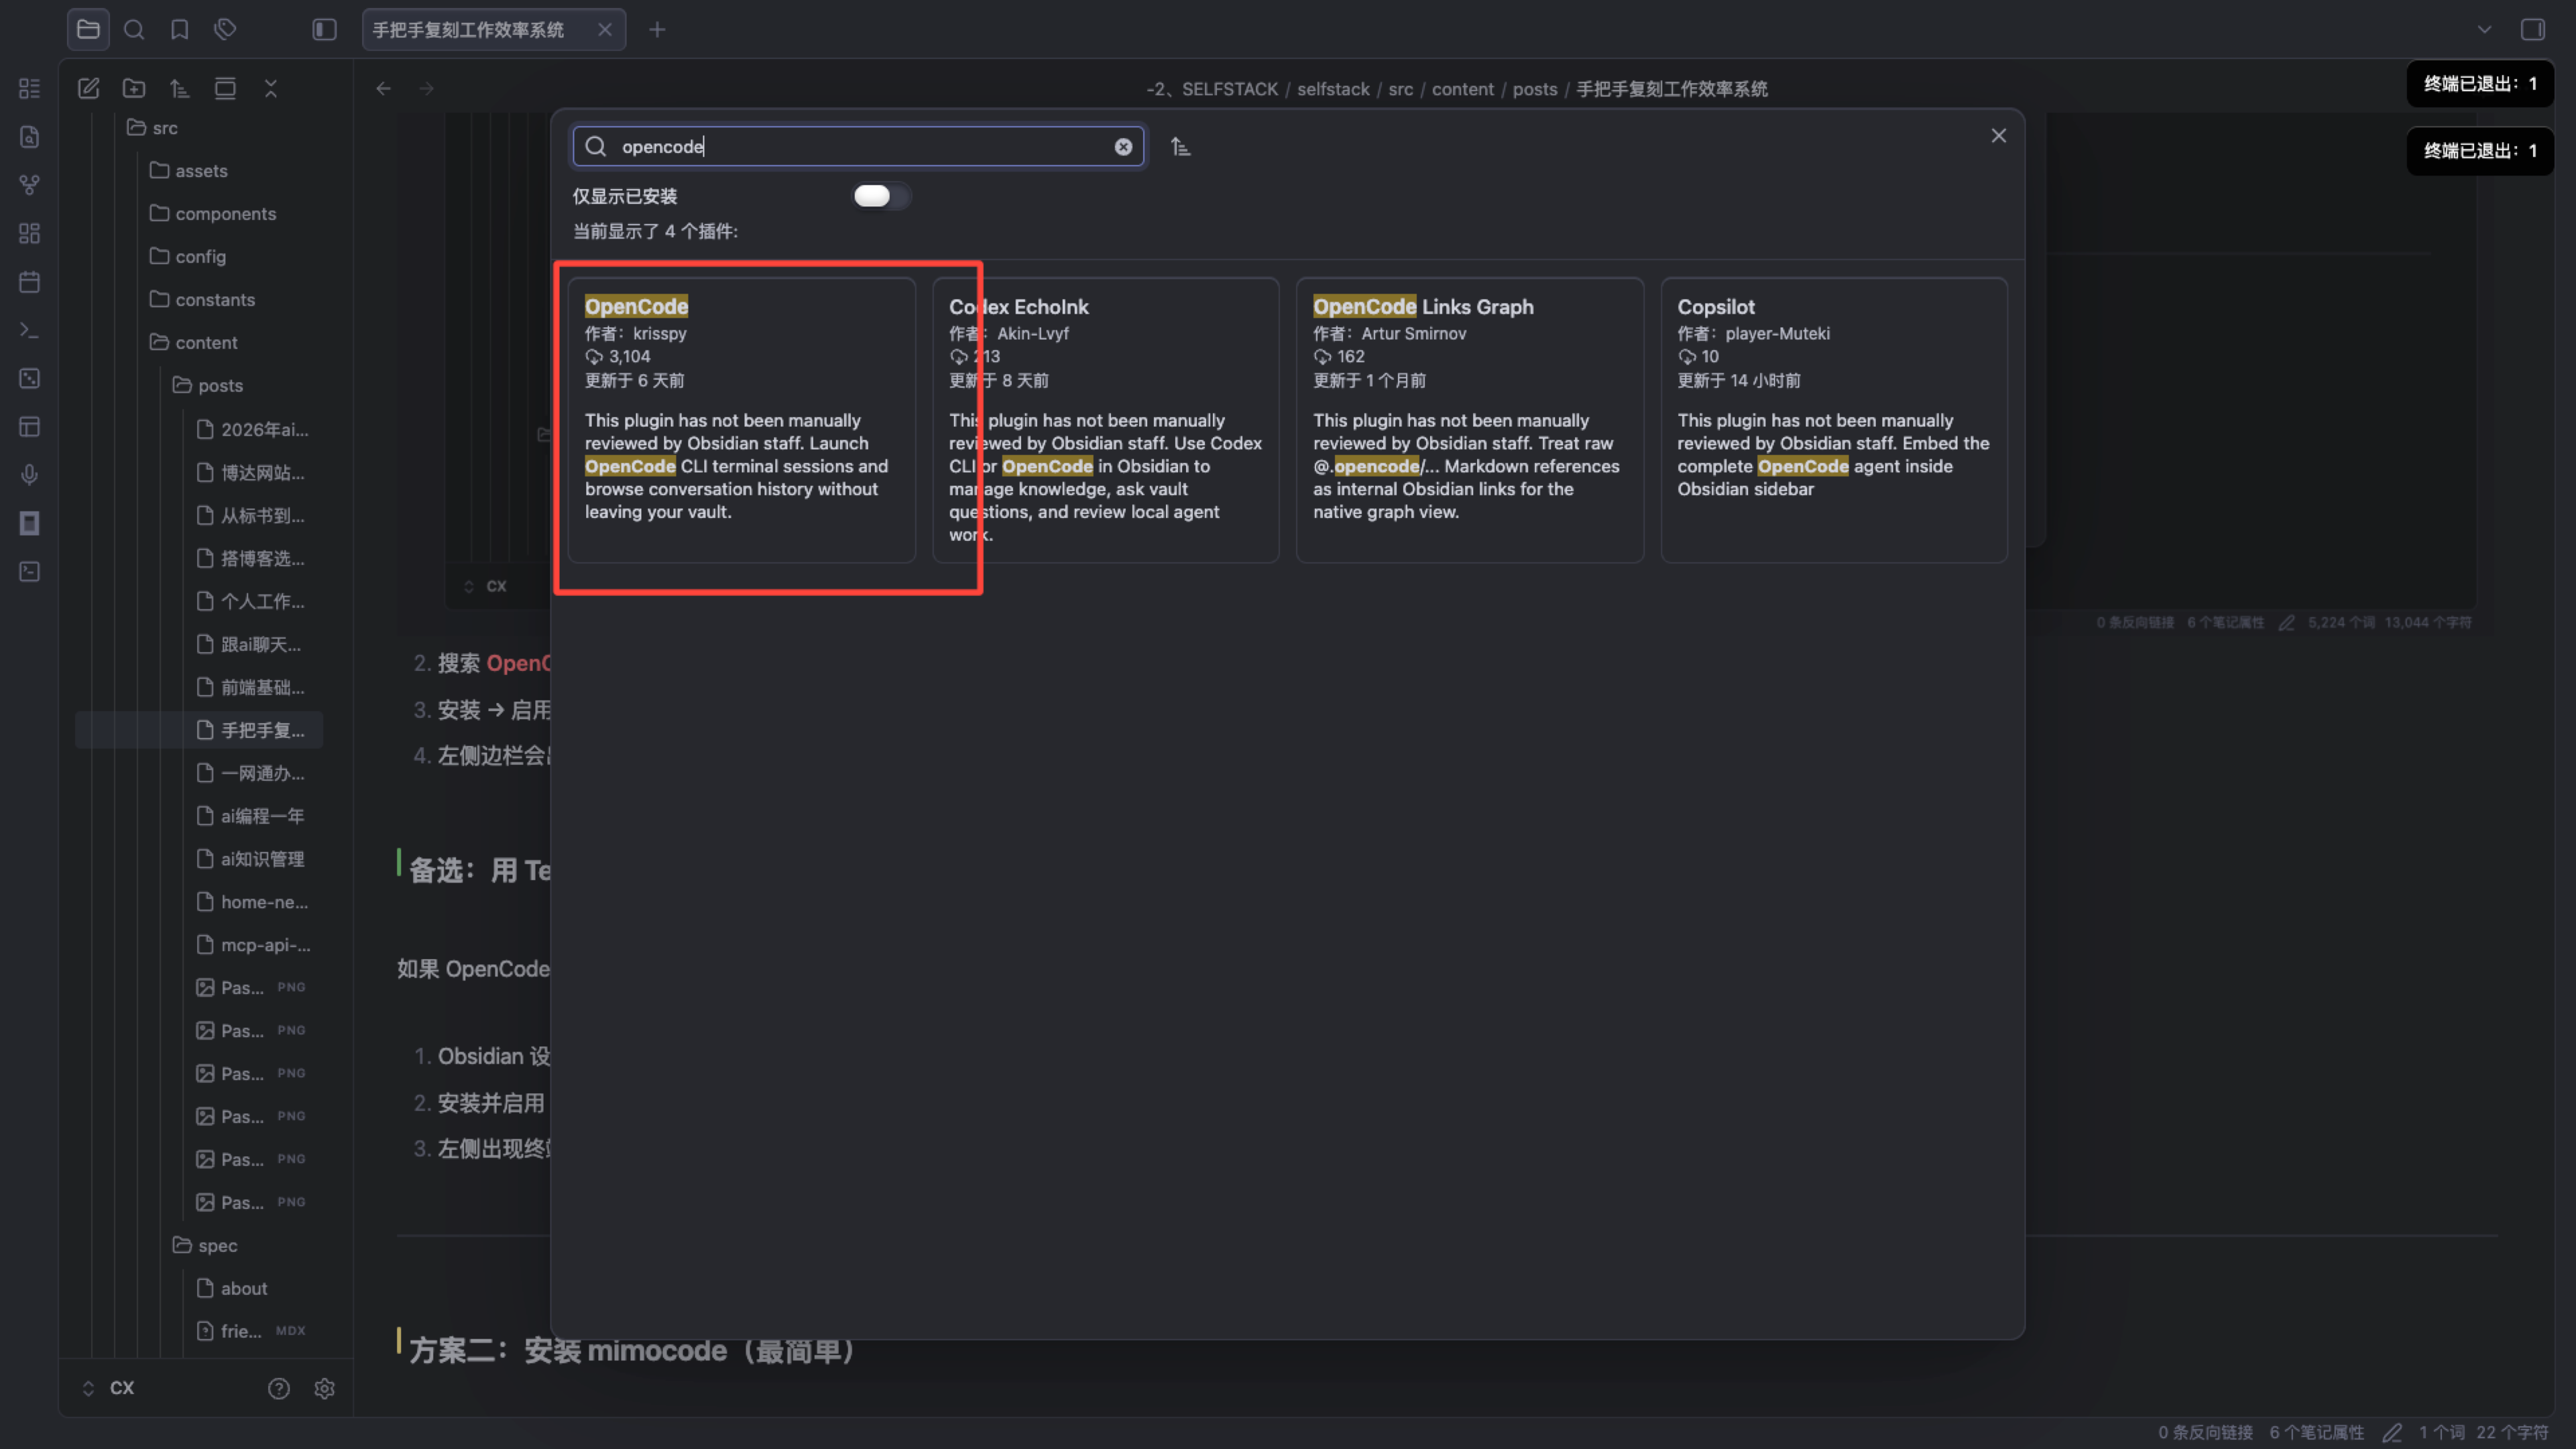Auto-reveal current file icon

tap(225, 88)
